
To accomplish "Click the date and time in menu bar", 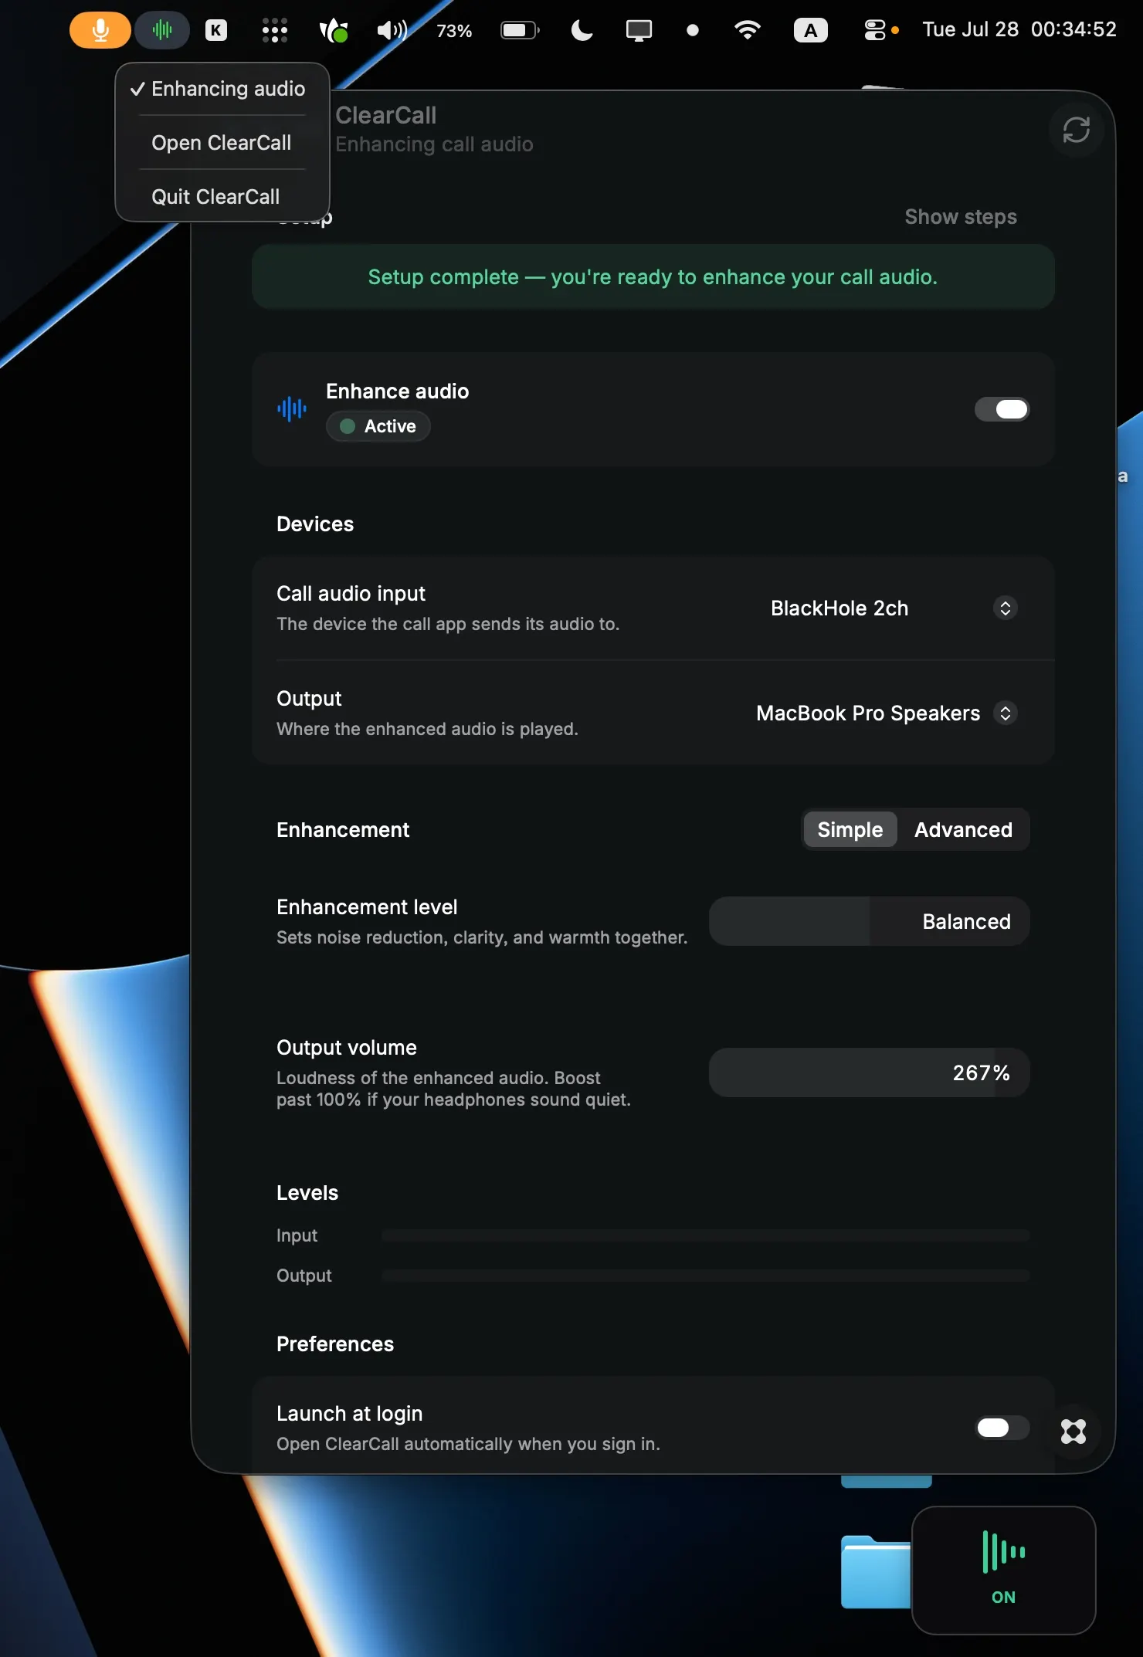I will coord(1019,30).
